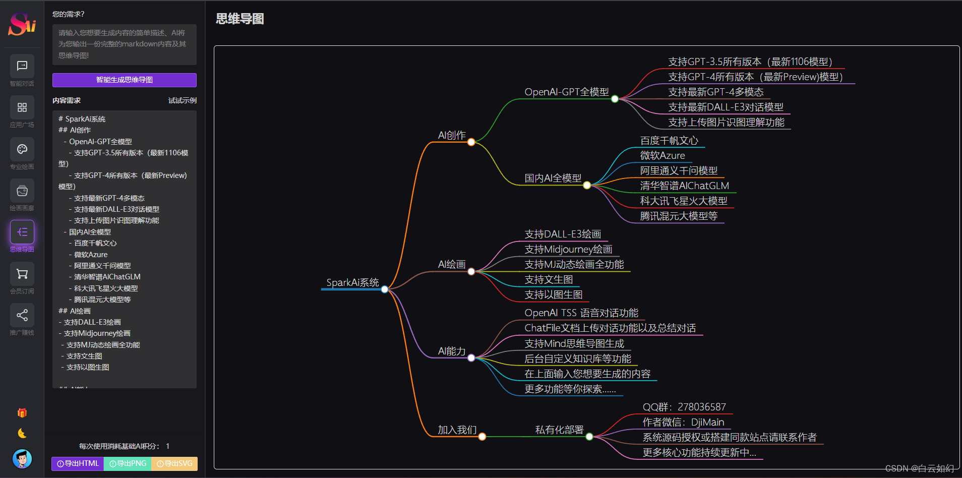Click the 思维导图 page heading
This screenshot has height=478, width=962.
click(x=239, y=19)
